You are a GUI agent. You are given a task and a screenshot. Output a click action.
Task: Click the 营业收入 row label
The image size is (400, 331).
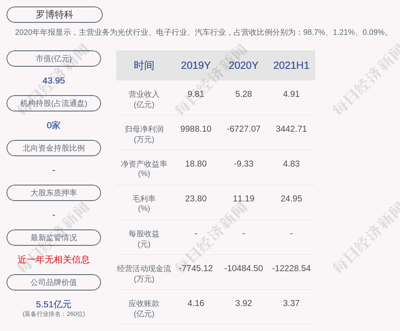coord(144,99)
